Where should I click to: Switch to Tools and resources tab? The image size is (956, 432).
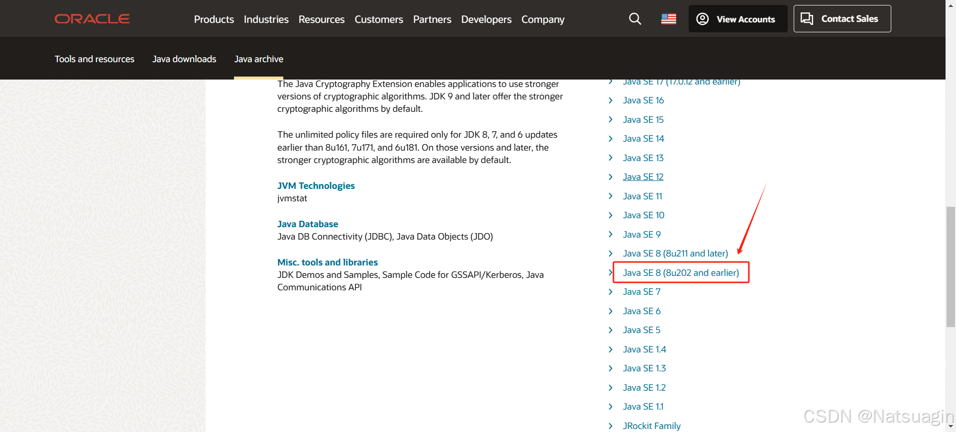point(95,59)
